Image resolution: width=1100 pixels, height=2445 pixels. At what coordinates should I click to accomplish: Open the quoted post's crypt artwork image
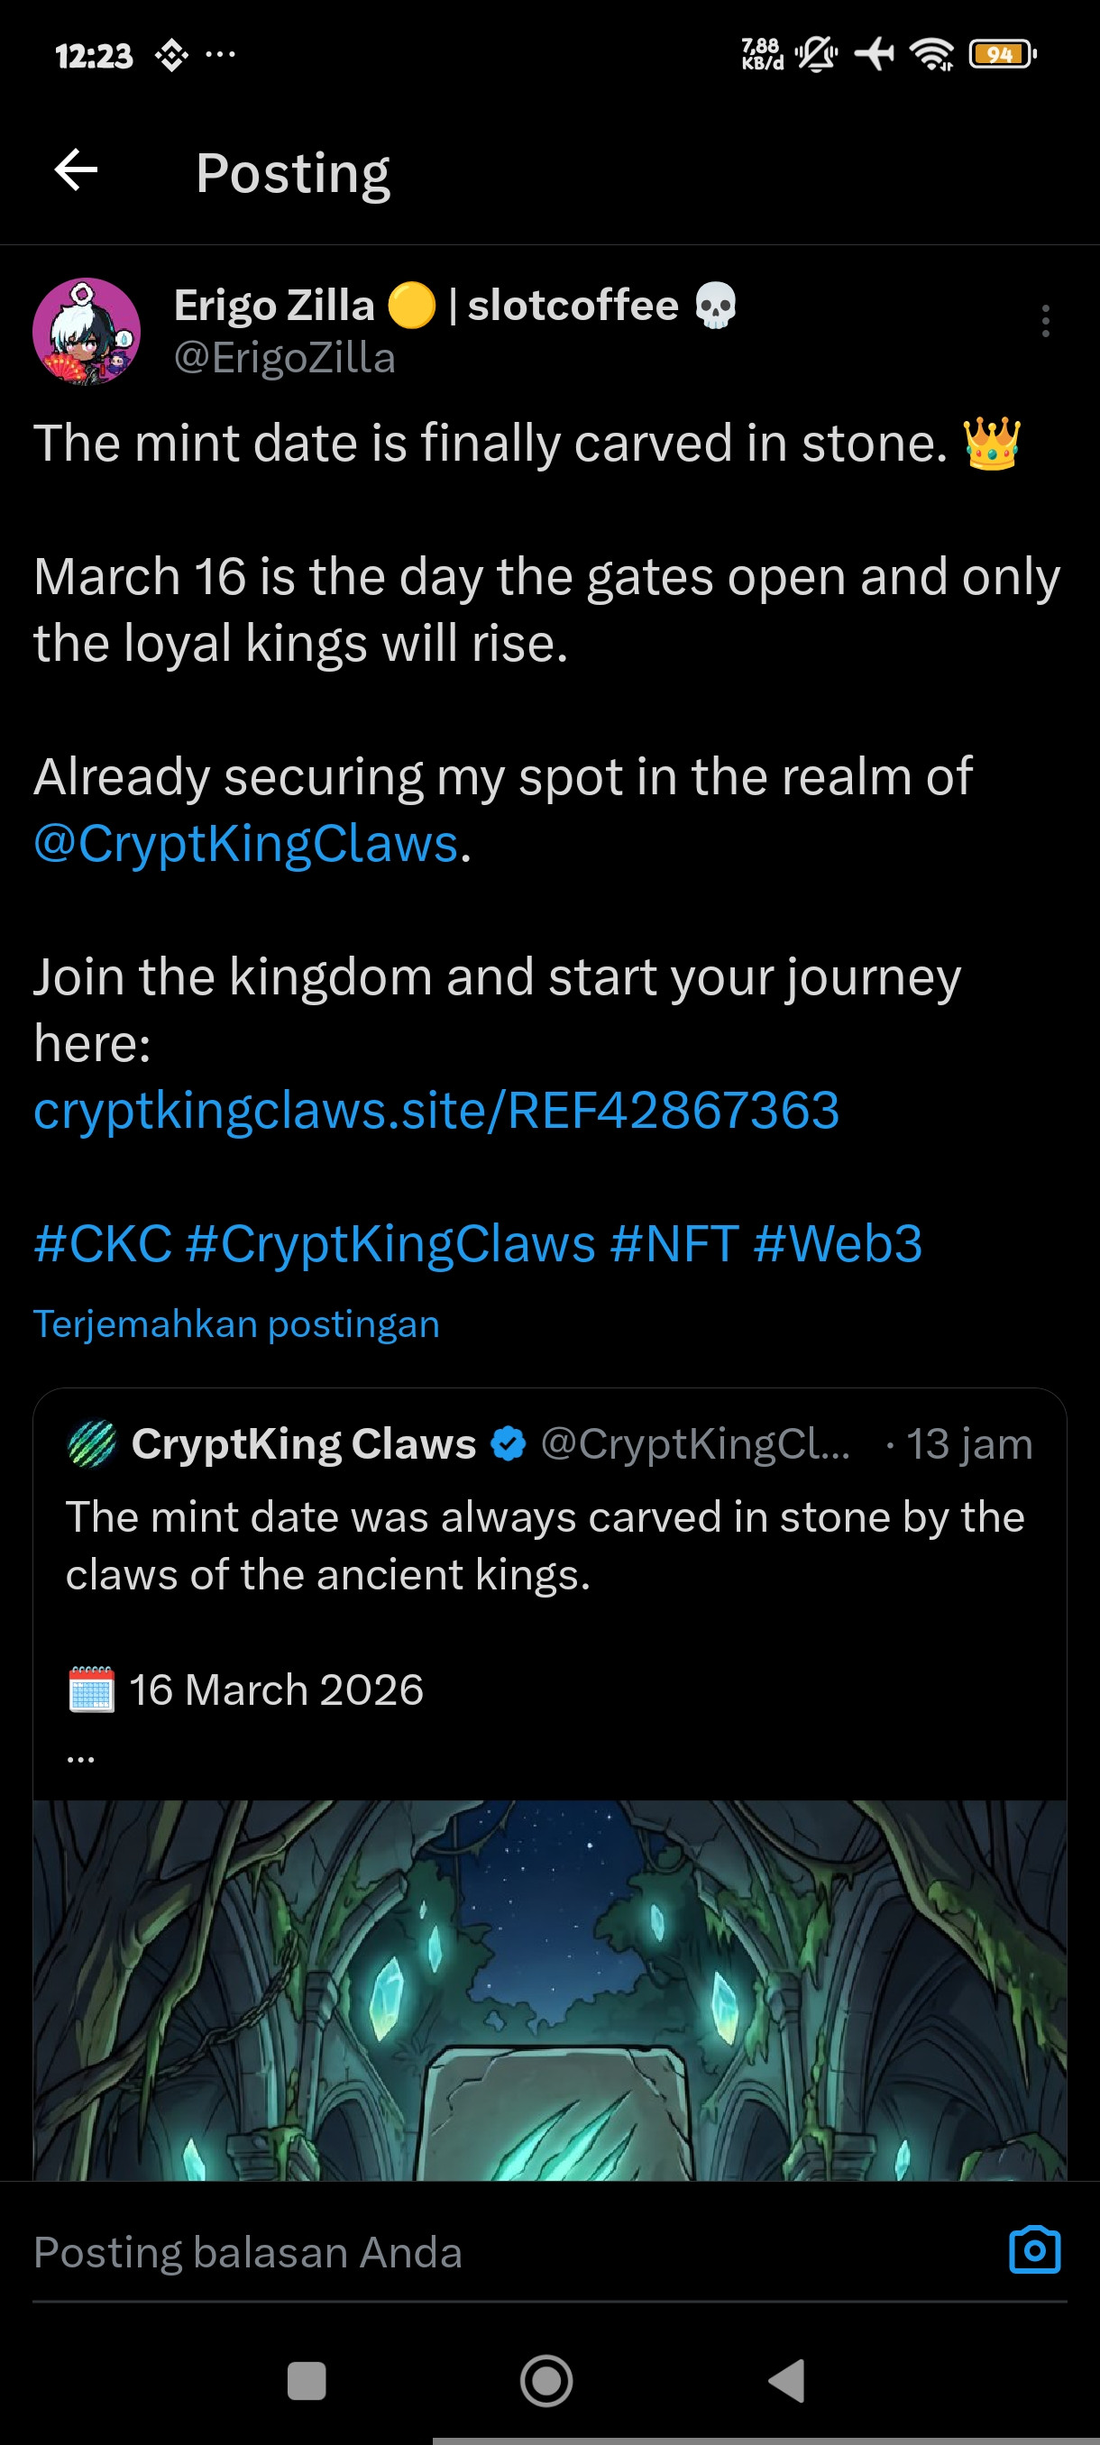549,1989
